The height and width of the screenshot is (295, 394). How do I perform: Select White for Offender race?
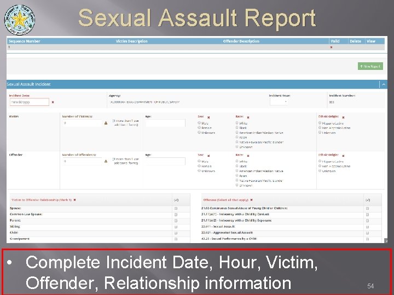(x=237, y=161)
